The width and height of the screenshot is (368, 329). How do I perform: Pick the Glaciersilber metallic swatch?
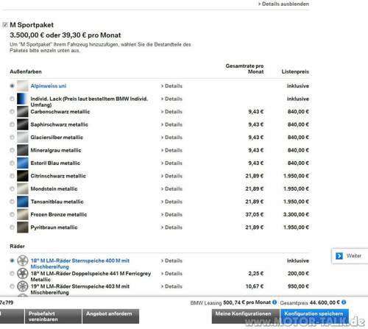23,137
